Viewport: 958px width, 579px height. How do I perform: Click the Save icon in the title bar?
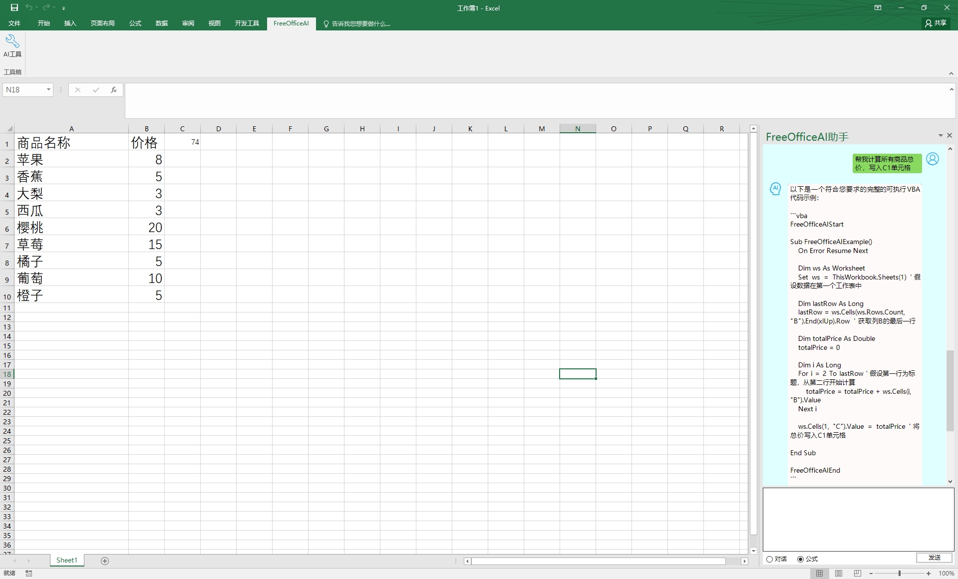[x=14, y=7]
